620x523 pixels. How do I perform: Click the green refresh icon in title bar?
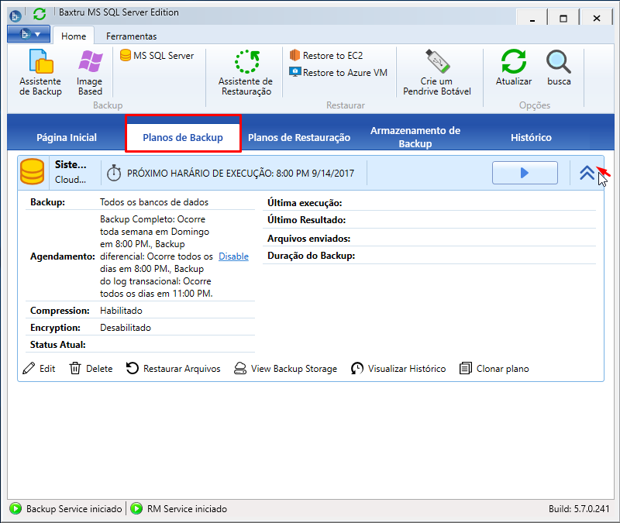[x=40, y=14]
